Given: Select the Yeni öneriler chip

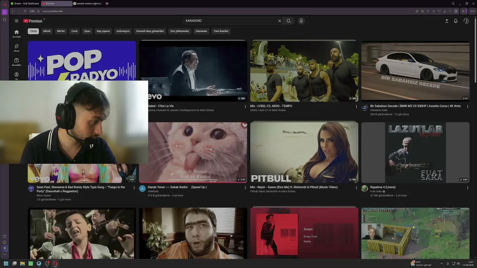Looking at the screenshot, I should [221, 31].
